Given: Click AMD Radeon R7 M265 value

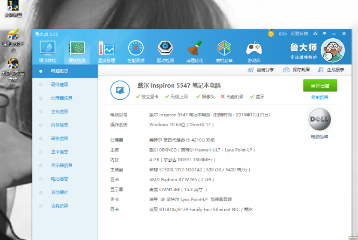Looking at the screenshot, I should (181, 180).
